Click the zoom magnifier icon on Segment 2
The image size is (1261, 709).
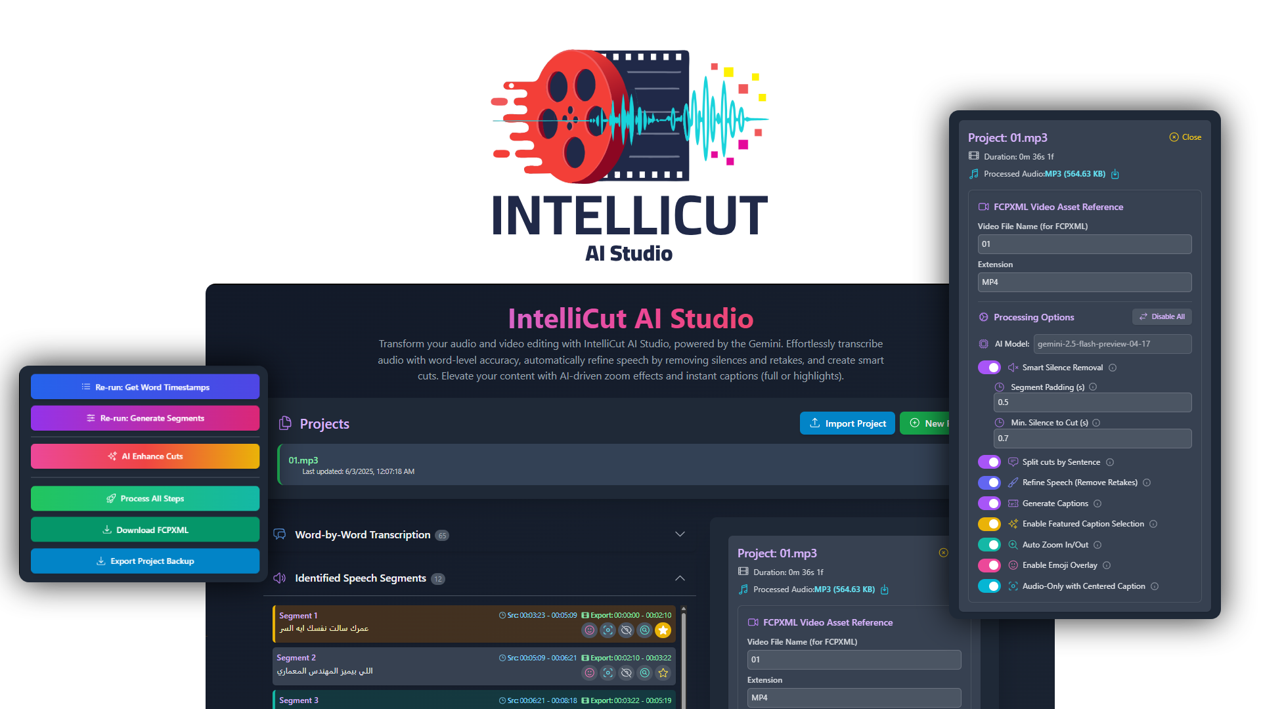644,672
